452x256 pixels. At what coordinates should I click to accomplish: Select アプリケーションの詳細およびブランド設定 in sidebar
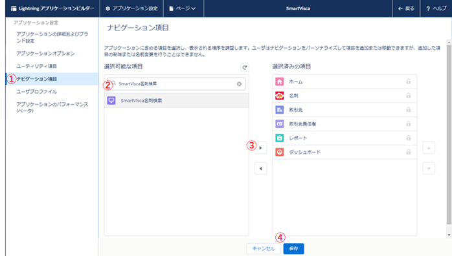[x=52, y=37]
